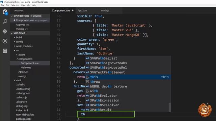
Task: Click the EXPLORER panel title
Action: coord(19,10)
